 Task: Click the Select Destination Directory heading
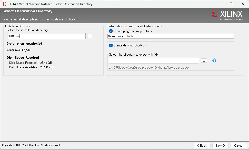click(27, 11)
